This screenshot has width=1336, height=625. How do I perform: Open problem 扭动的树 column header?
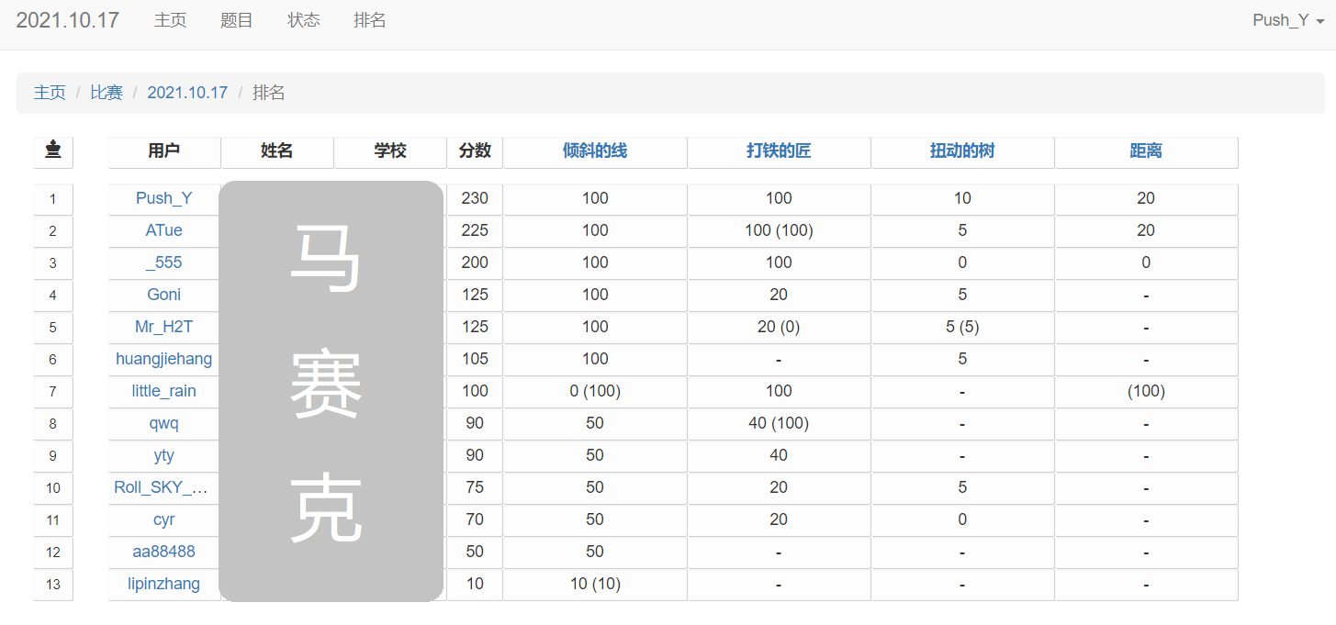(962, 151)
